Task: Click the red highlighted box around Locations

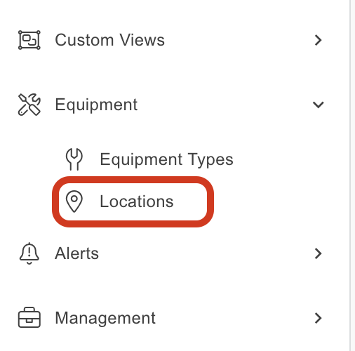Action: click(x=133, y=201)
